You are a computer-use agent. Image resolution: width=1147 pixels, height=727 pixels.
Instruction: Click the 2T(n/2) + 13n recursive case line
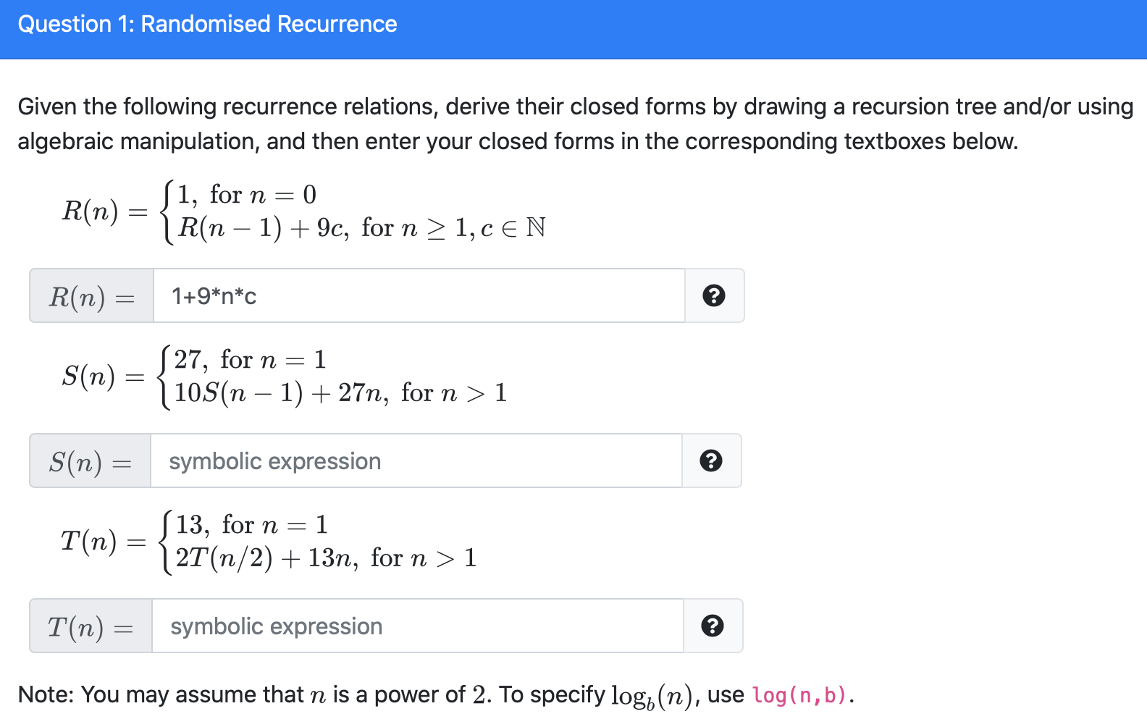pos(326,558)
